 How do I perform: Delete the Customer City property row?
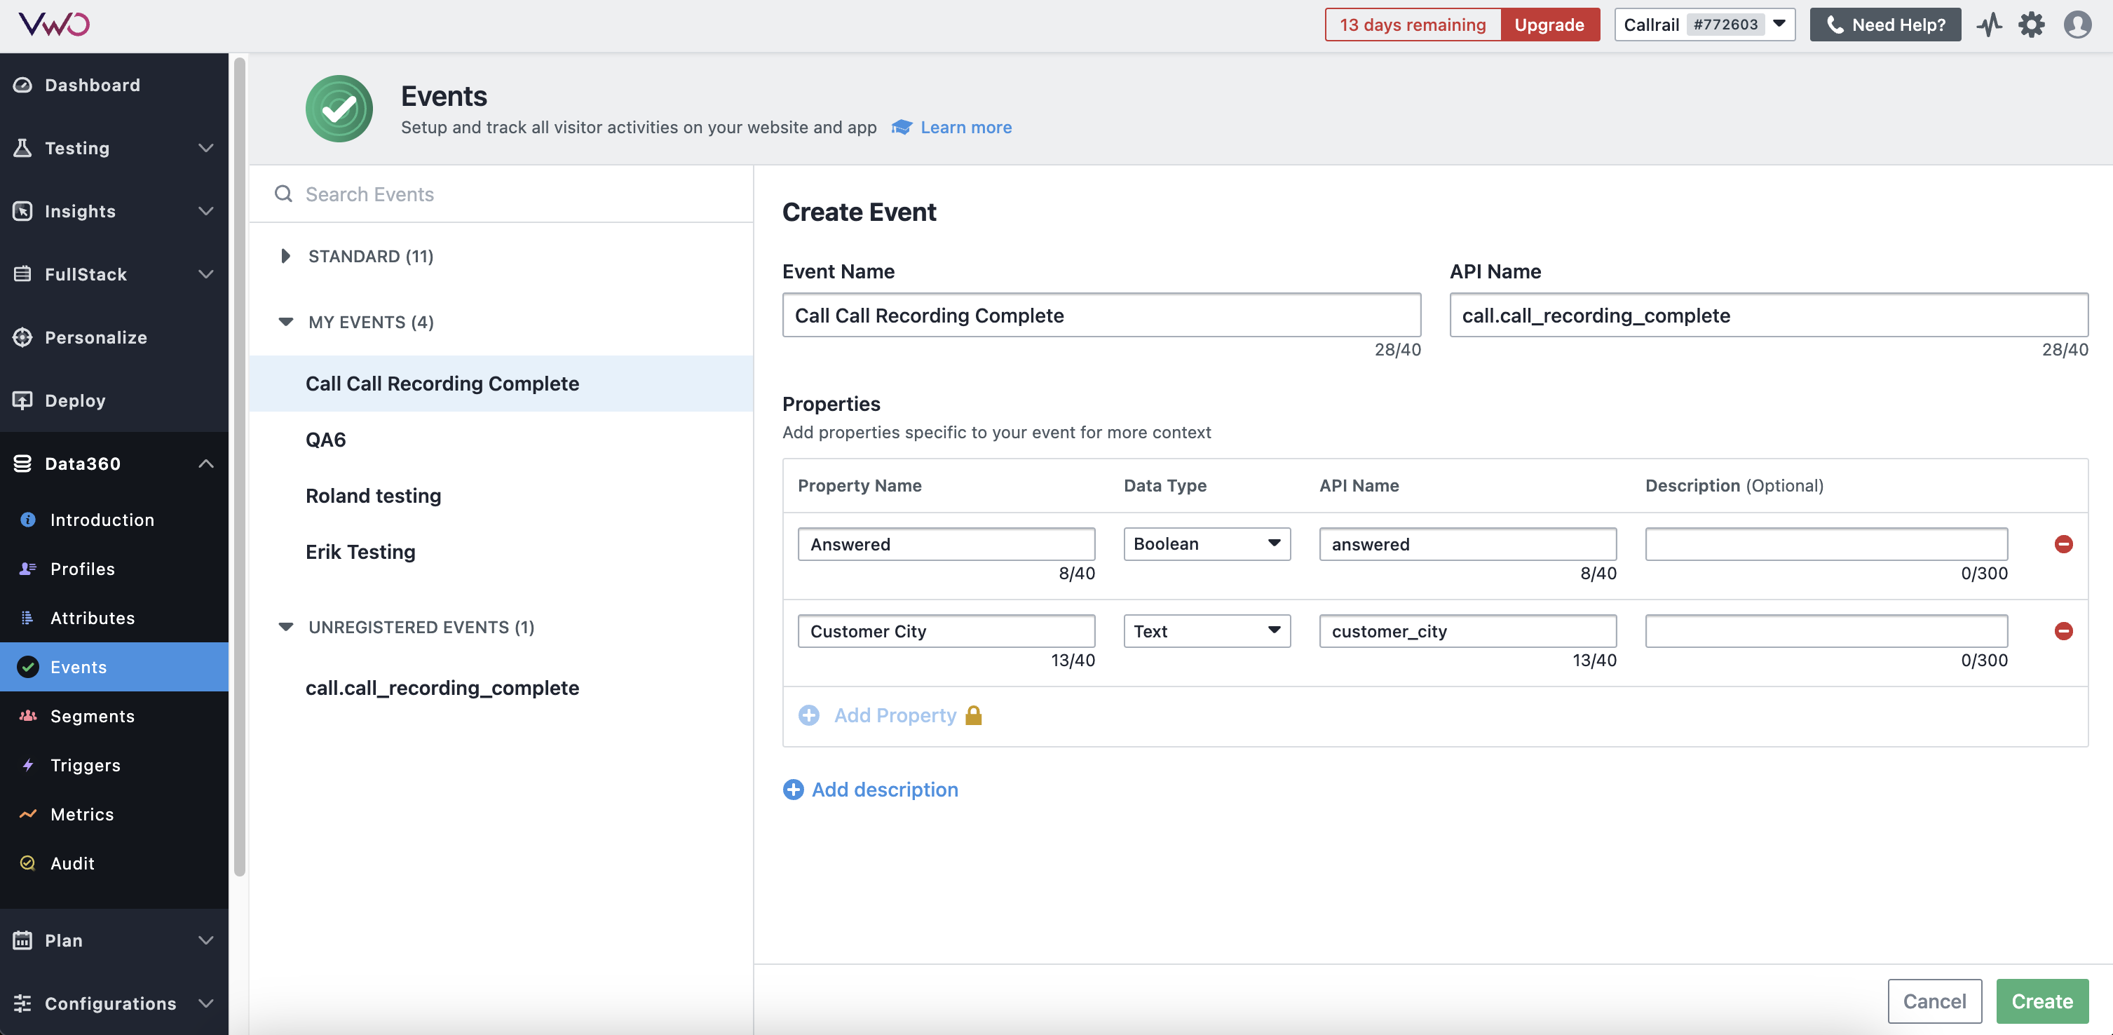2063,630
